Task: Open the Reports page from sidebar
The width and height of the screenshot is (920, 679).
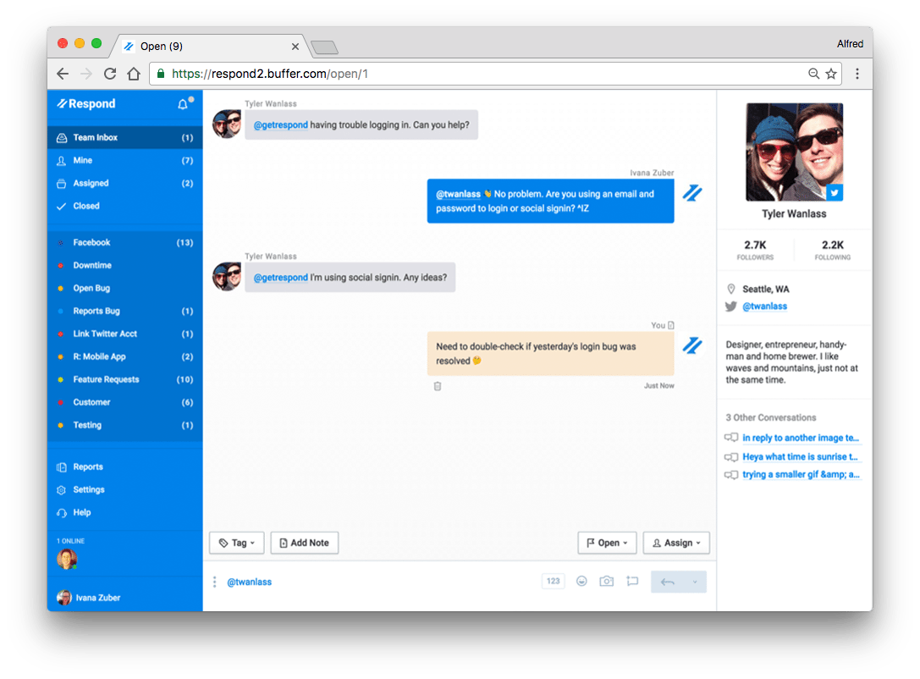Action: [88, 466]
